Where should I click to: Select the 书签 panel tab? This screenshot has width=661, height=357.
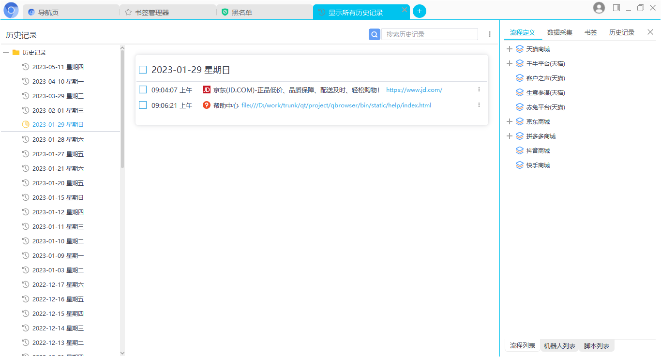point(591,32)
